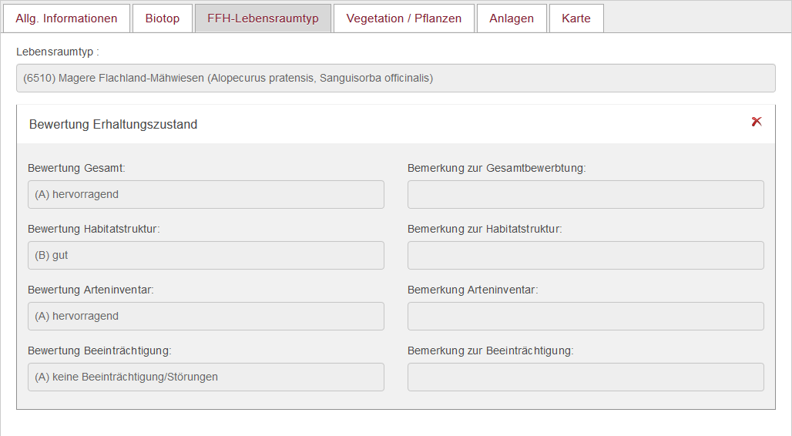Click the Bewertung Beeinträchtigung label text

99,350
